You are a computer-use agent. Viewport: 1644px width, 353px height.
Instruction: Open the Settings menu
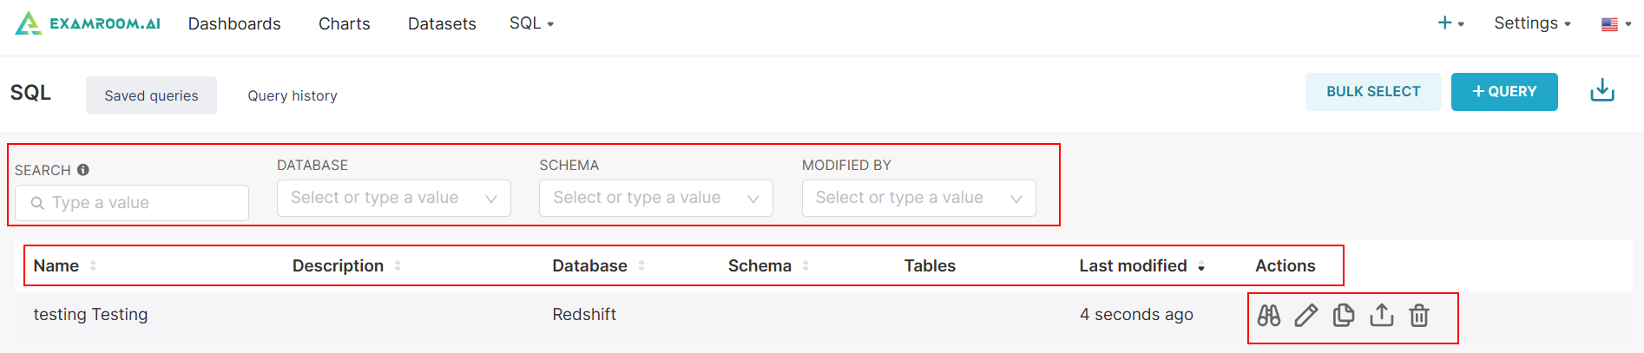(x=1532, y=23)
